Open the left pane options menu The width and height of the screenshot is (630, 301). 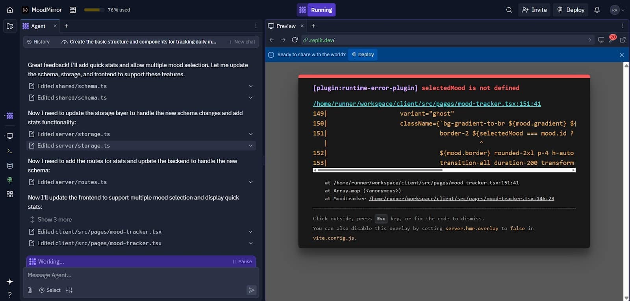pyautogui.click(x=256, y=26)
